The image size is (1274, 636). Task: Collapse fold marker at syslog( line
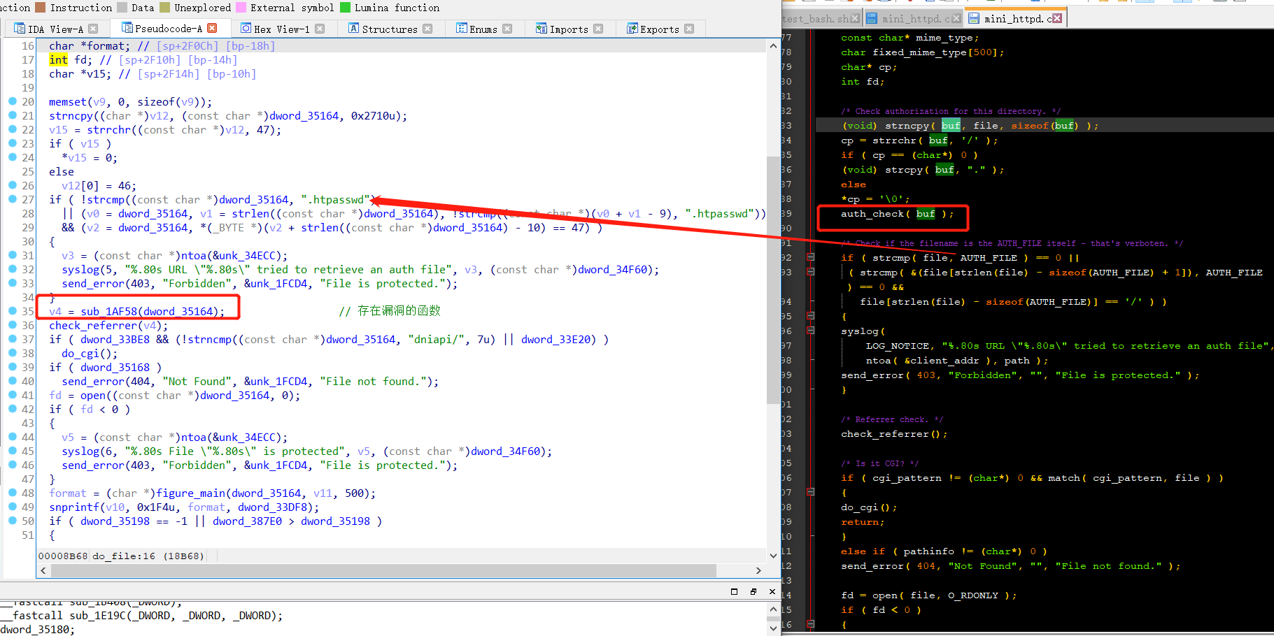pos(811,331)
